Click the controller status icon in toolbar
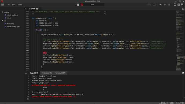The image size is (185, 104). pyautogui.click(x=149, y=5)
